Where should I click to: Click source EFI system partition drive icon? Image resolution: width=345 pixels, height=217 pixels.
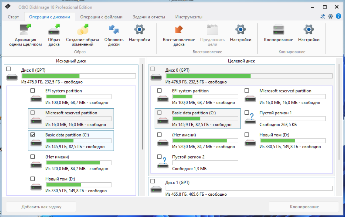point(36,99)
